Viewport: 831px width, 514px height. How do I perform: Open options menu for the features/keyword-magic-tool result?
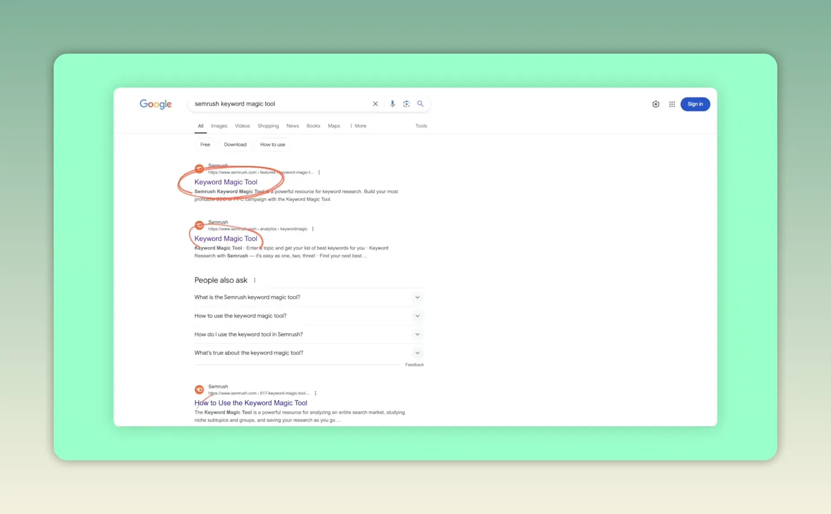319,172
